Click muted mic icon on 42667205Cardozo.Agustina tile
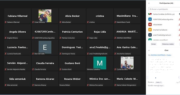 (33, 38)
